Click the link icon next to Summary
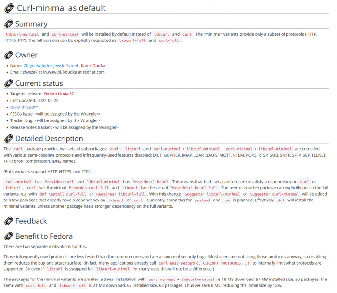The image size is (337, 293). (x=9, y=24)
